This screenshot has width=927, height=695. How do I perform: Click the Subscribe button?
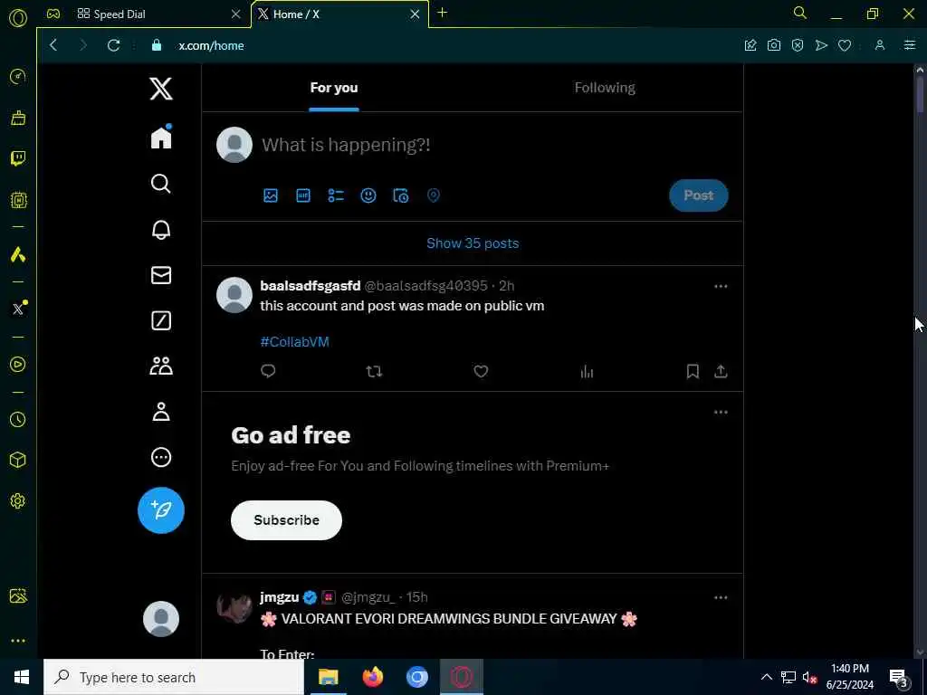click(286, 520)
